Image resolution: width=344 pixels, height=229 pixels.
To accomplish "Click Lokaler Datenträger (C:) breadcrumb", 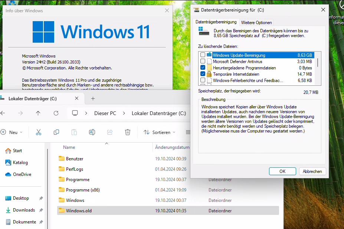I will pyautogui.click(x=158, y=114).
